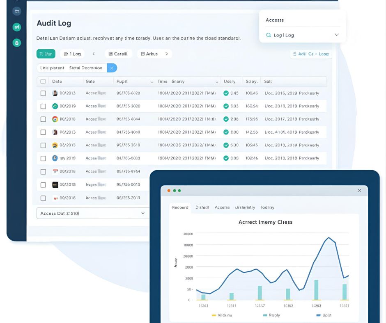Click the left arrow next to 1 Log
Viewport: 386px width, 323px height.
[94, 54]
